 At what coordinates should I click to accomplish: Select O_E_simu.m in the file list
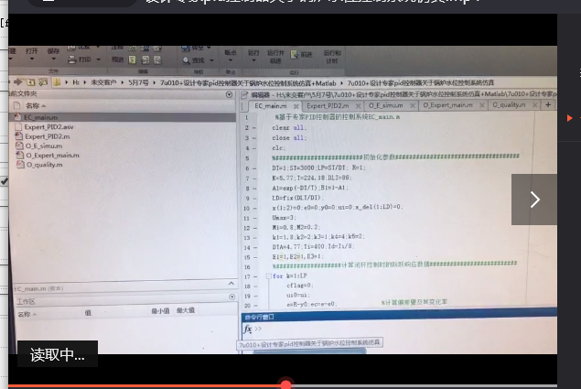coord(43,146)
